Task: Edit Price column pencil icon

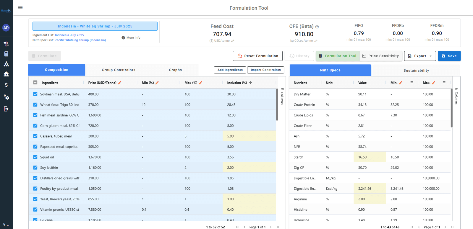Action: click(120, 83)
